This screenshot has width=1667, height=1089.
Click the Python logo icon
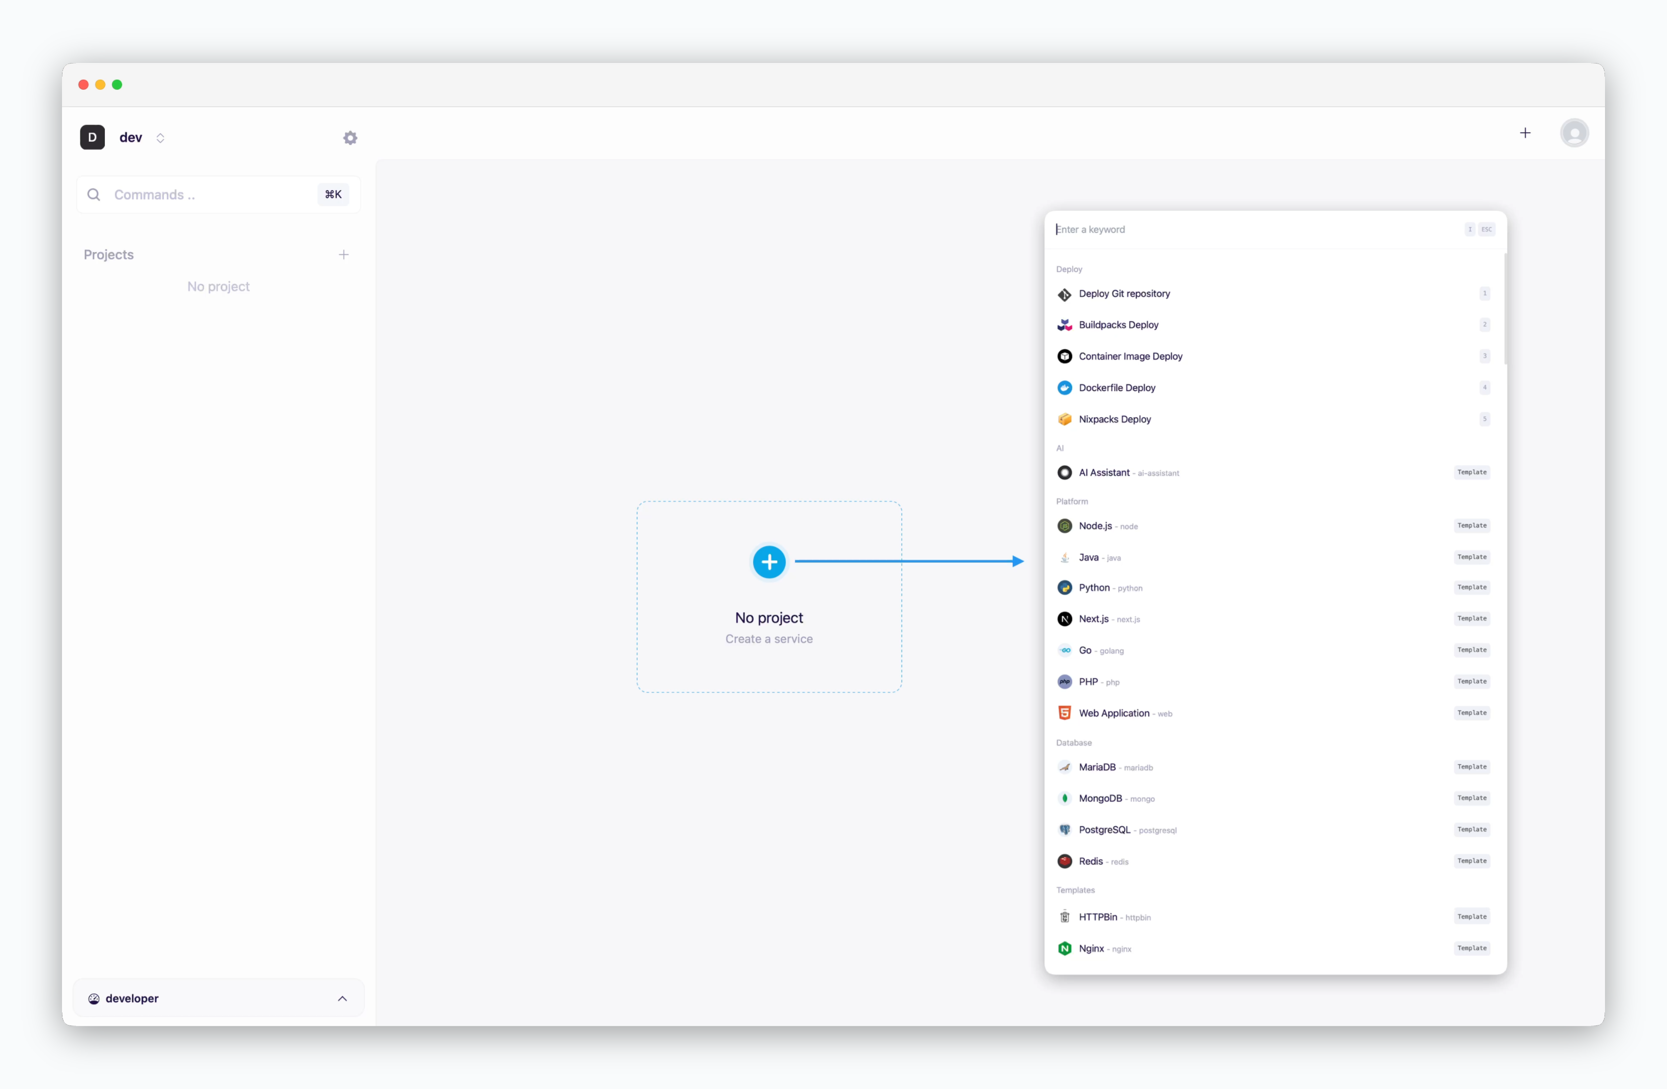[x=1064, y=587]
